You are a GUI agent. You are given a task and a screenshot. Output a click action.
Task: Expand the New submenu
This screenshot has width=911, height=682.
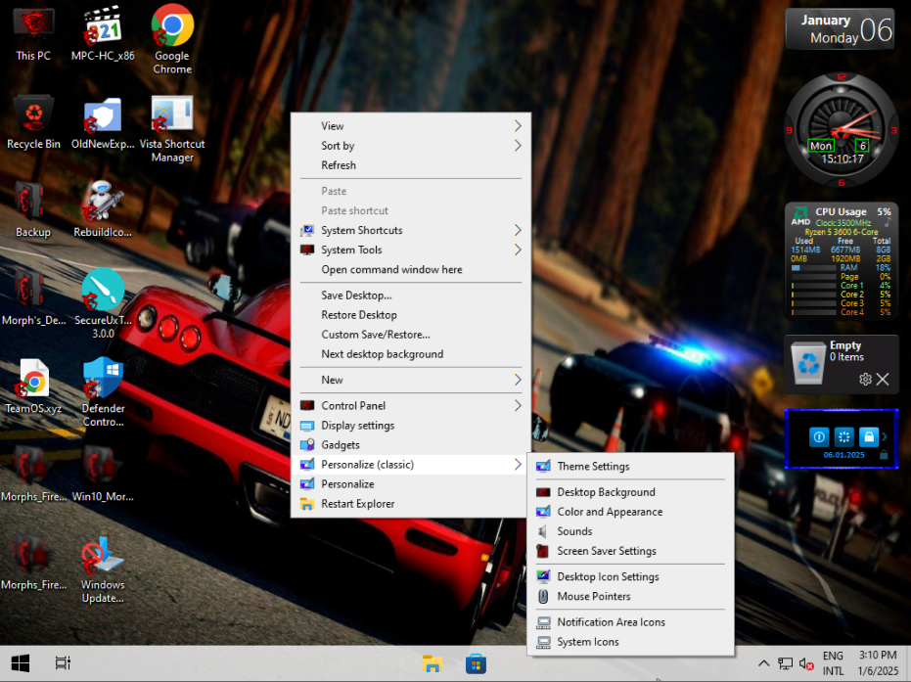(x=411, y=380)
